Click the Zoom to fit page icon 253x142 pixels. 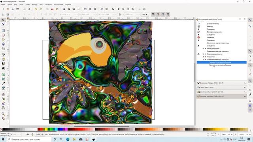coord(74,9)
